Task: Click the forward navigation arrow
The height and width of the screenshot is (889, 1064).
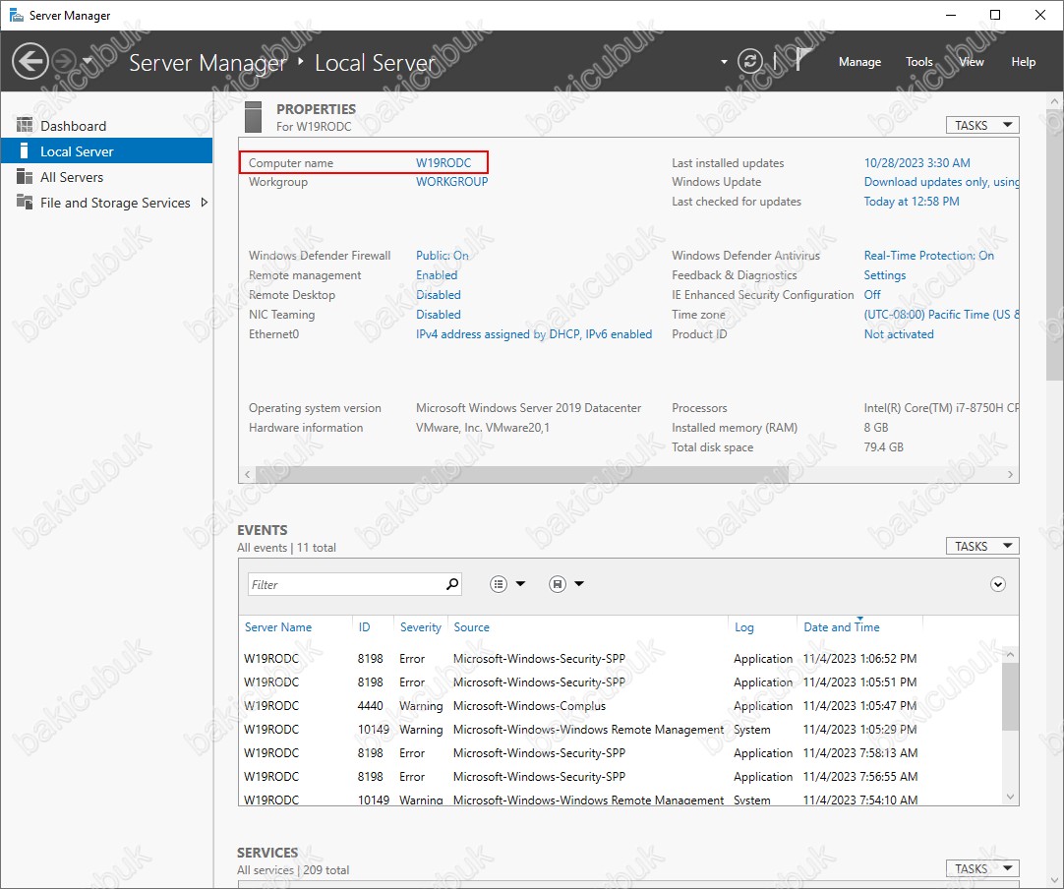Action: (65, 62)
